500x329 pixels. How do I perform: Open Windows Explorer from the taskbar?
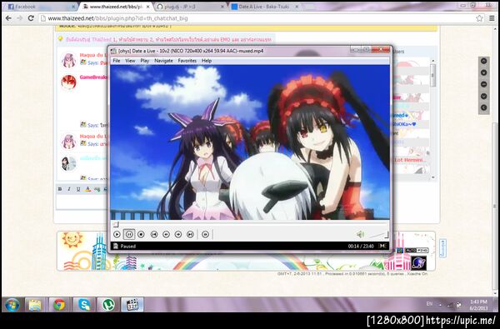pos(35,305)
